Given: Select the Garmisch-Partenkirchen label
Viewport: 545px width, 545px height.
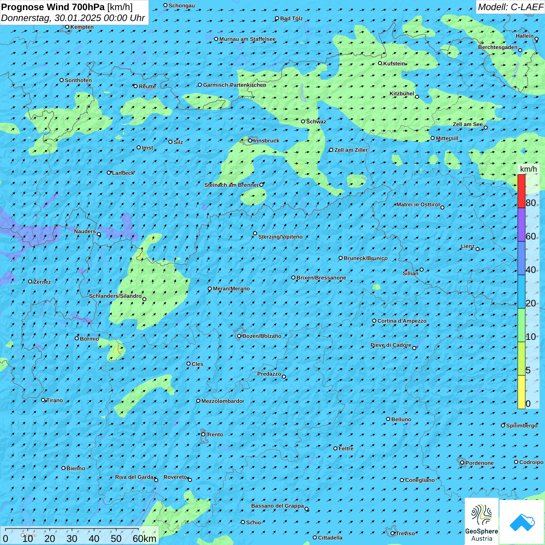Looking at the screenshot, I should [235, 85].
